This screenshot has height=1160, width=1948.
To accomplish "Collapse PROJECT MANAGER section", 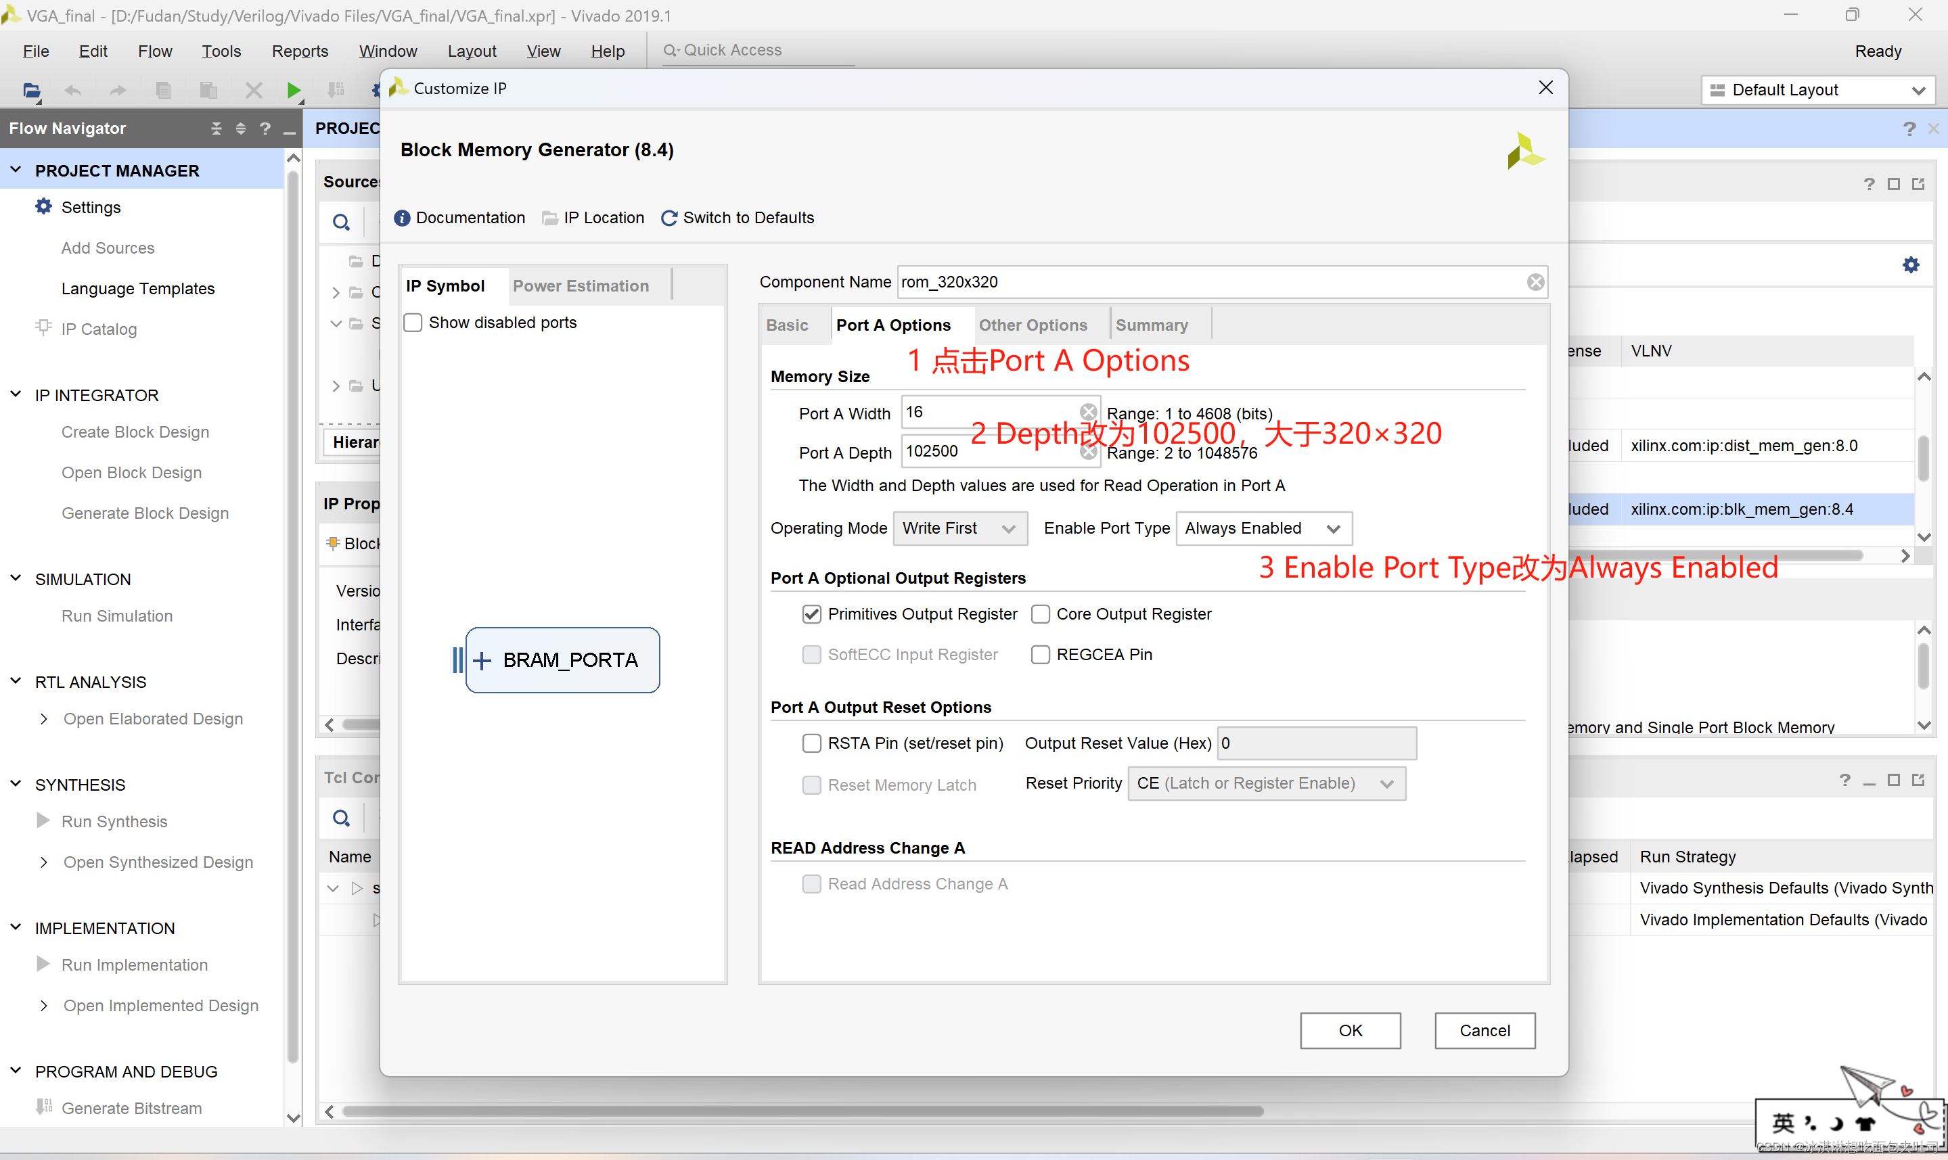I will click(x=16, y=170).
